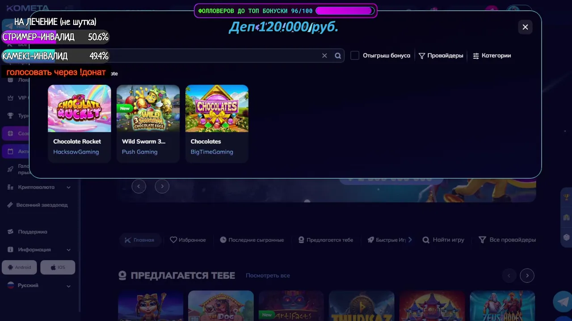Image resolution: width=572 pixels, height=321 pixels.
Task: Click the followers goal progress bar
Action: click(x=345, y=11)
